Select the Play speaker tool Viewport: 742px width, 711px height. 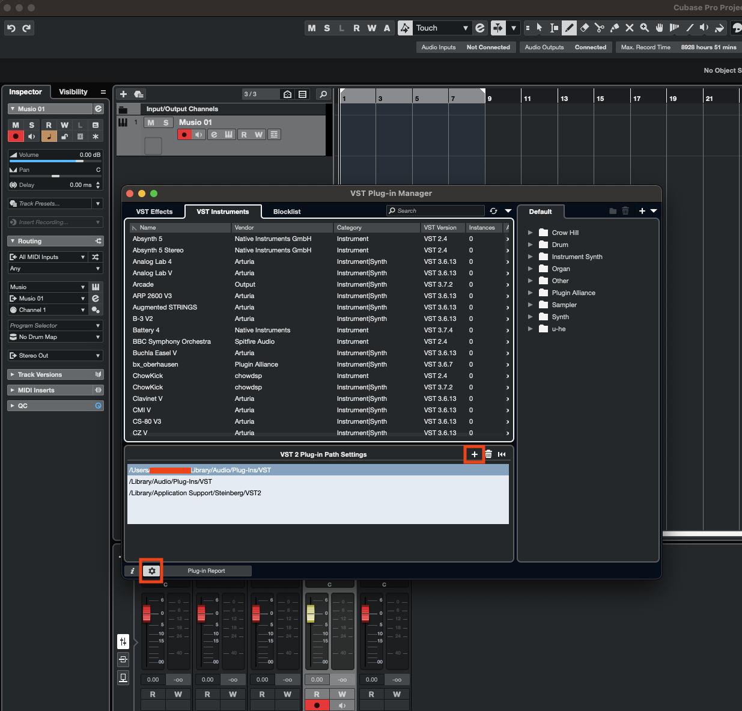pos(705,28)
